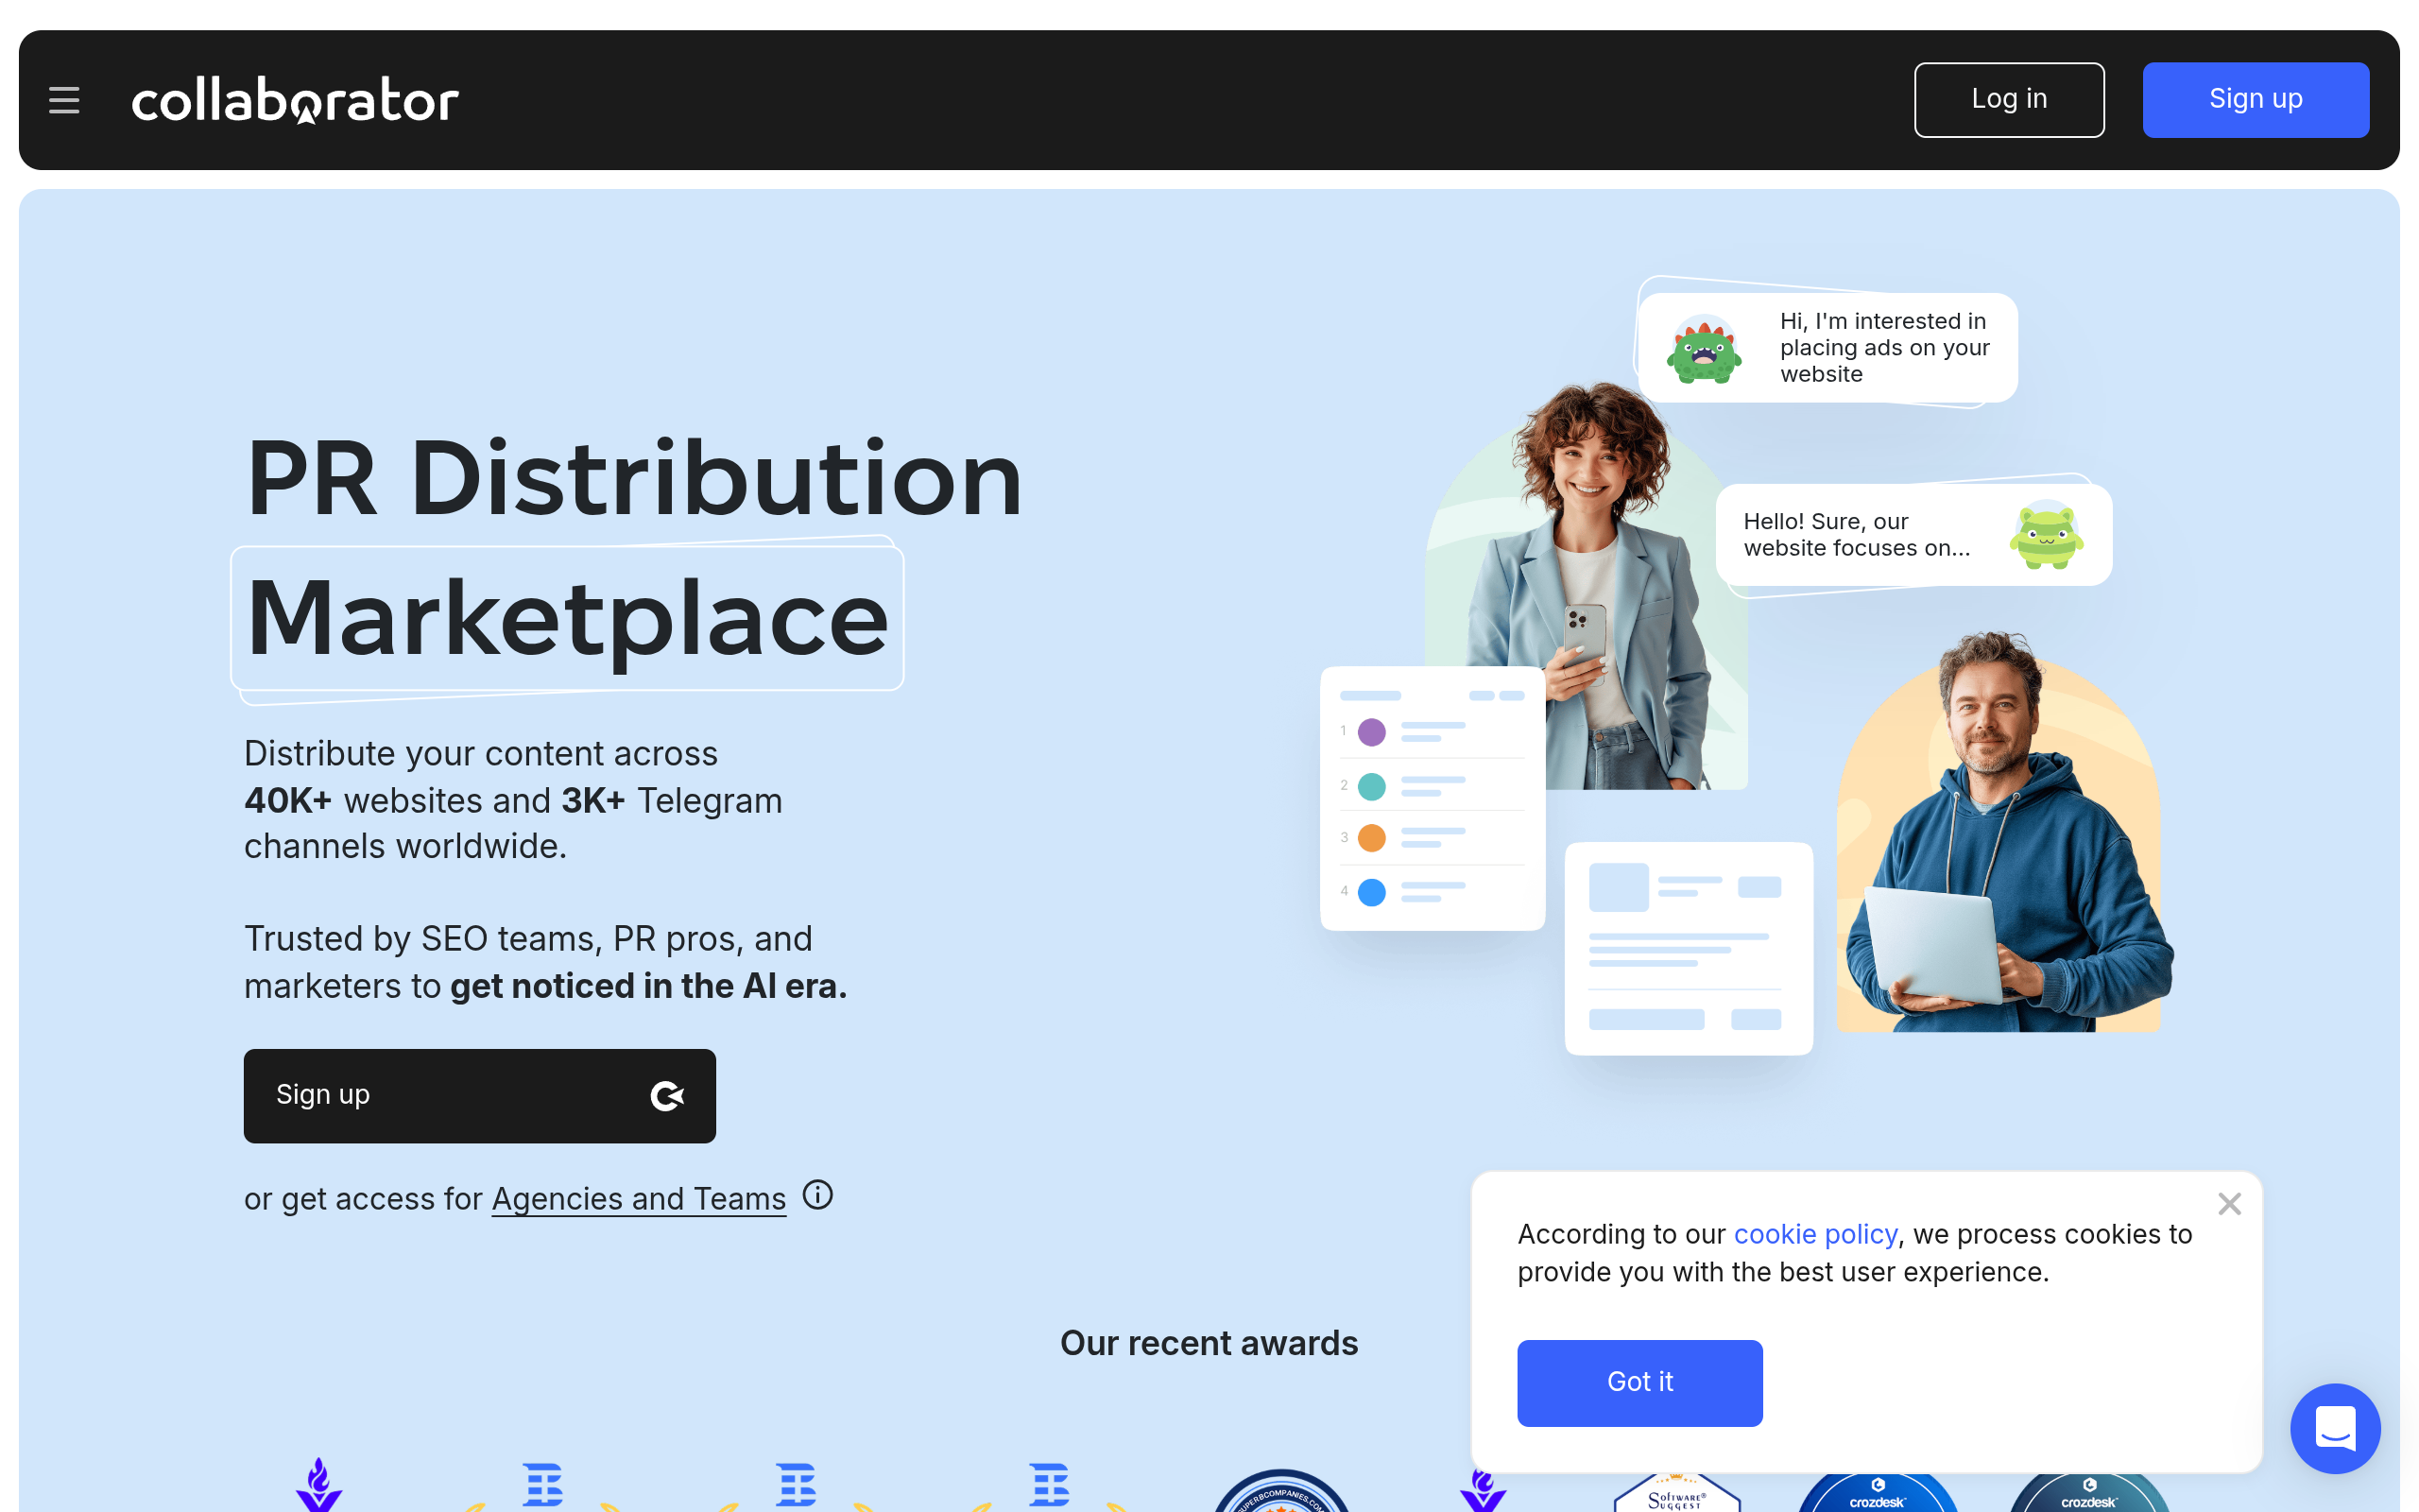Click the "get noticed in the AI era." text
This screenshot has height=1512, width=2419.
pos(649,986)
